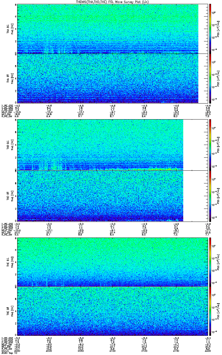This screenshot has width=222, height=355.
Task: Click the THD B-perpendicular freq [Hz] axis label
Action: pos(12,145)
